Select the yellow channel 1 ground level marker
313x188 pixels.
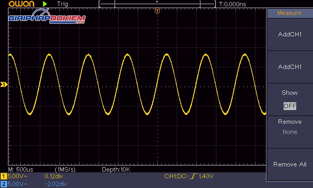click(4, 85)
